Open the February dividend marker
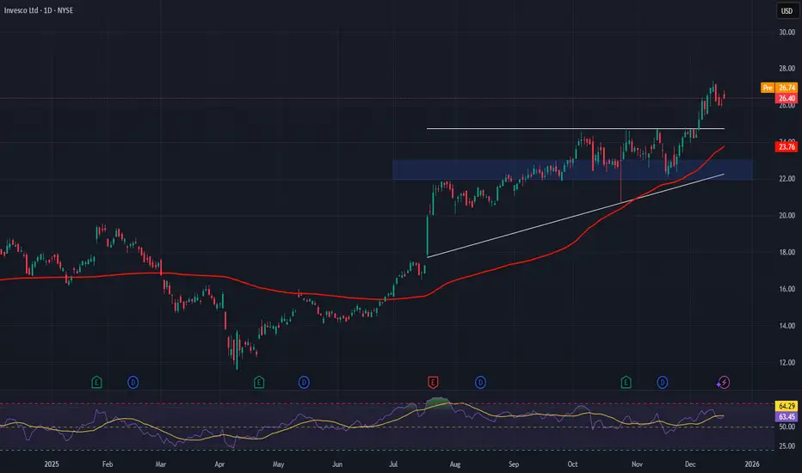802x473 pixels. pos(133,382)
